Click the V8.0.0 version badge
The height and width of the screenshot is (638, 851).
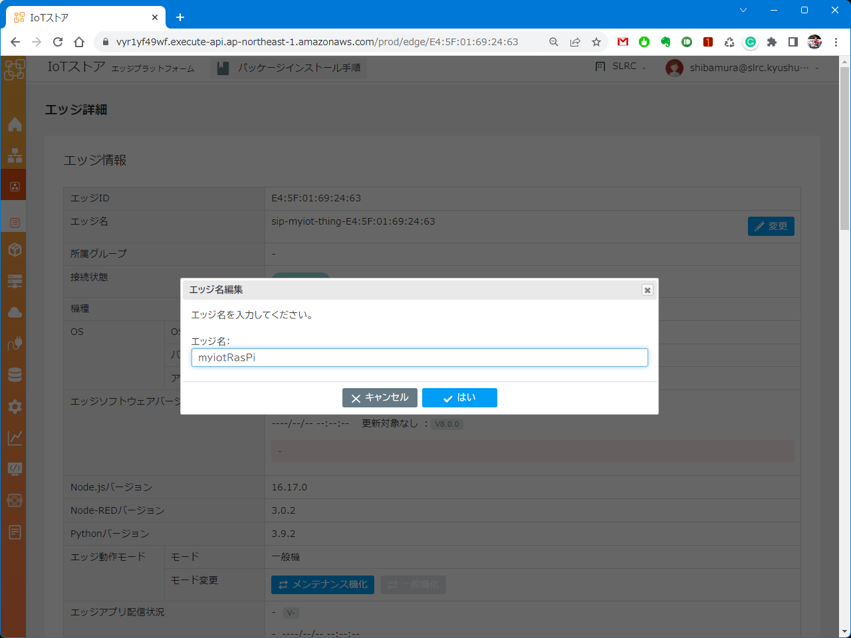click(x=447, y=424)
